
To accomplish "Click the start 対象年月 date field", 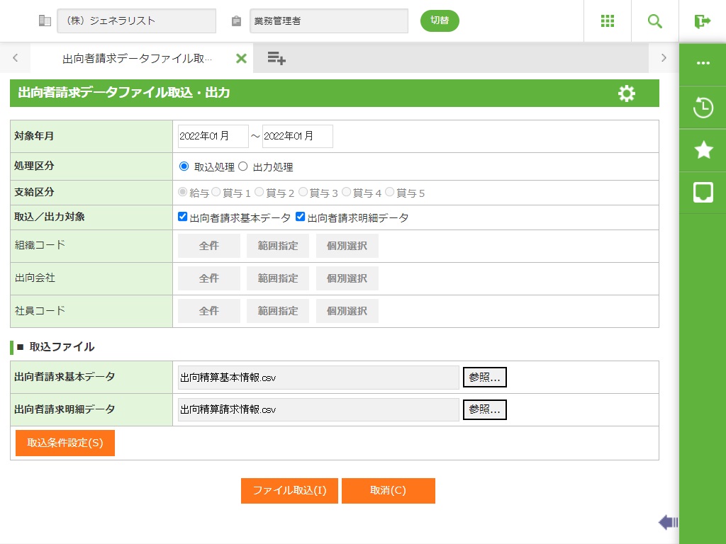I will (x=213, y=136).
